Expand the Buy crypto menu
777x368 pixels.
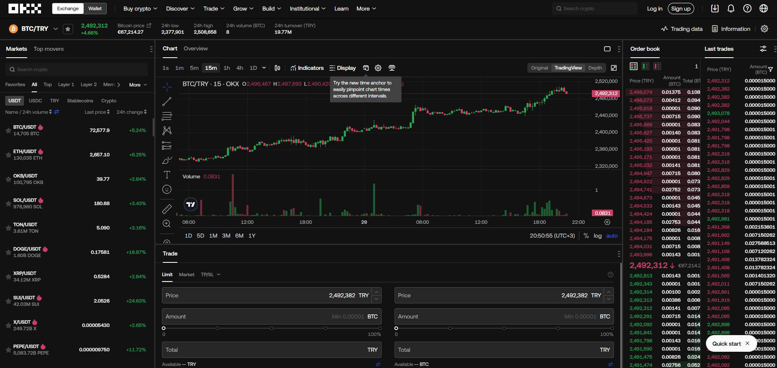(x=140, y=9)
